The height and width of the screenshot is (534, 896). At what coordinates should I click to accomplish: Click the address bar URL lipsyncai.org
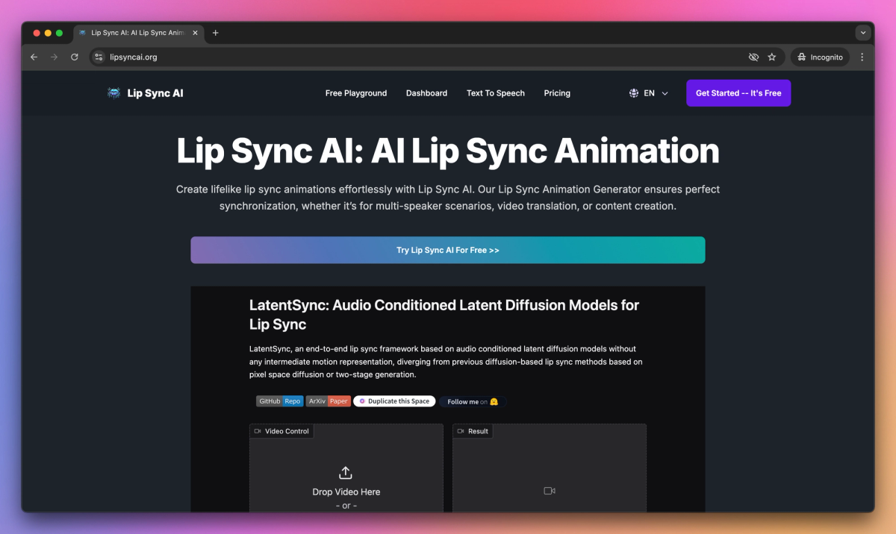[133, 57]
